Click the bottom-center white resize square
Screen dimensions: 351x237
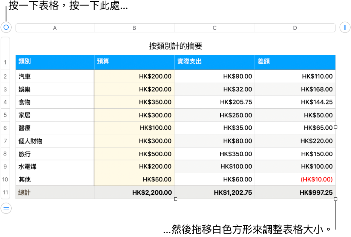[176, 199]
